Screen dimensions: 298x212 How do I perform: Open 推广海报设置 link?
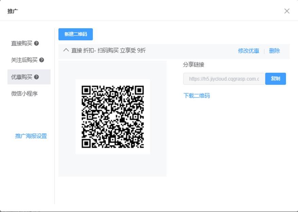31,136
